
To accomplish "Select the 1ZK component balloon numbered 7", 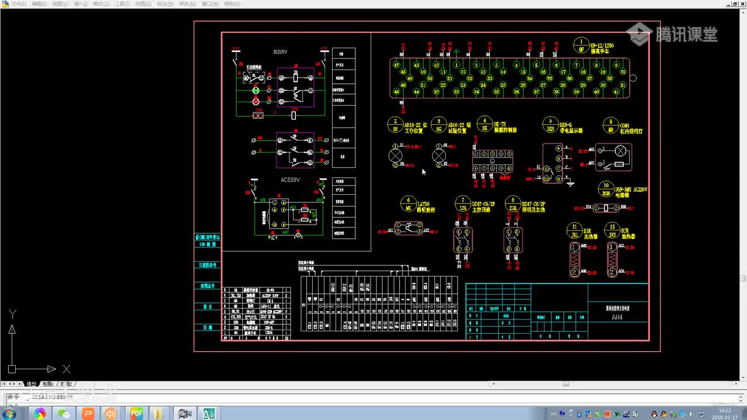I will click(x=463, y=204).
